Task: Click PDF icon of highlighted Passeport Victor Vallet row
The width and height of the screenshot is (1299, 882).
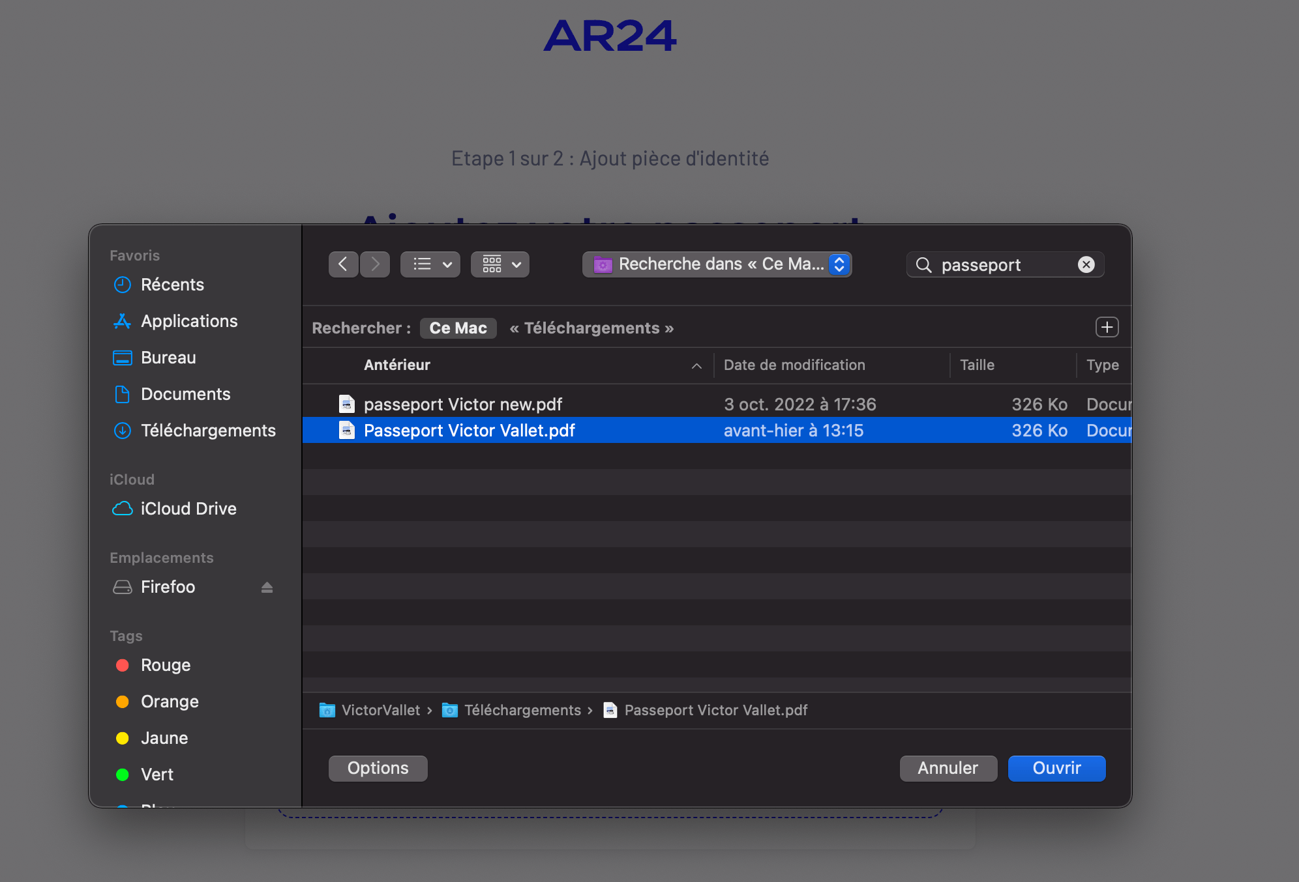Action: pyautogui.click(x=347, y=431)
